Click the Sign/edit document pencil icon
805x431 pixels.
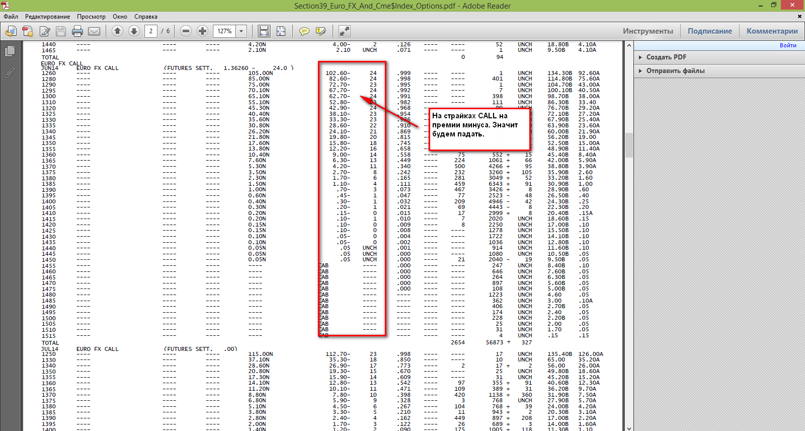[x=44, y=31]
